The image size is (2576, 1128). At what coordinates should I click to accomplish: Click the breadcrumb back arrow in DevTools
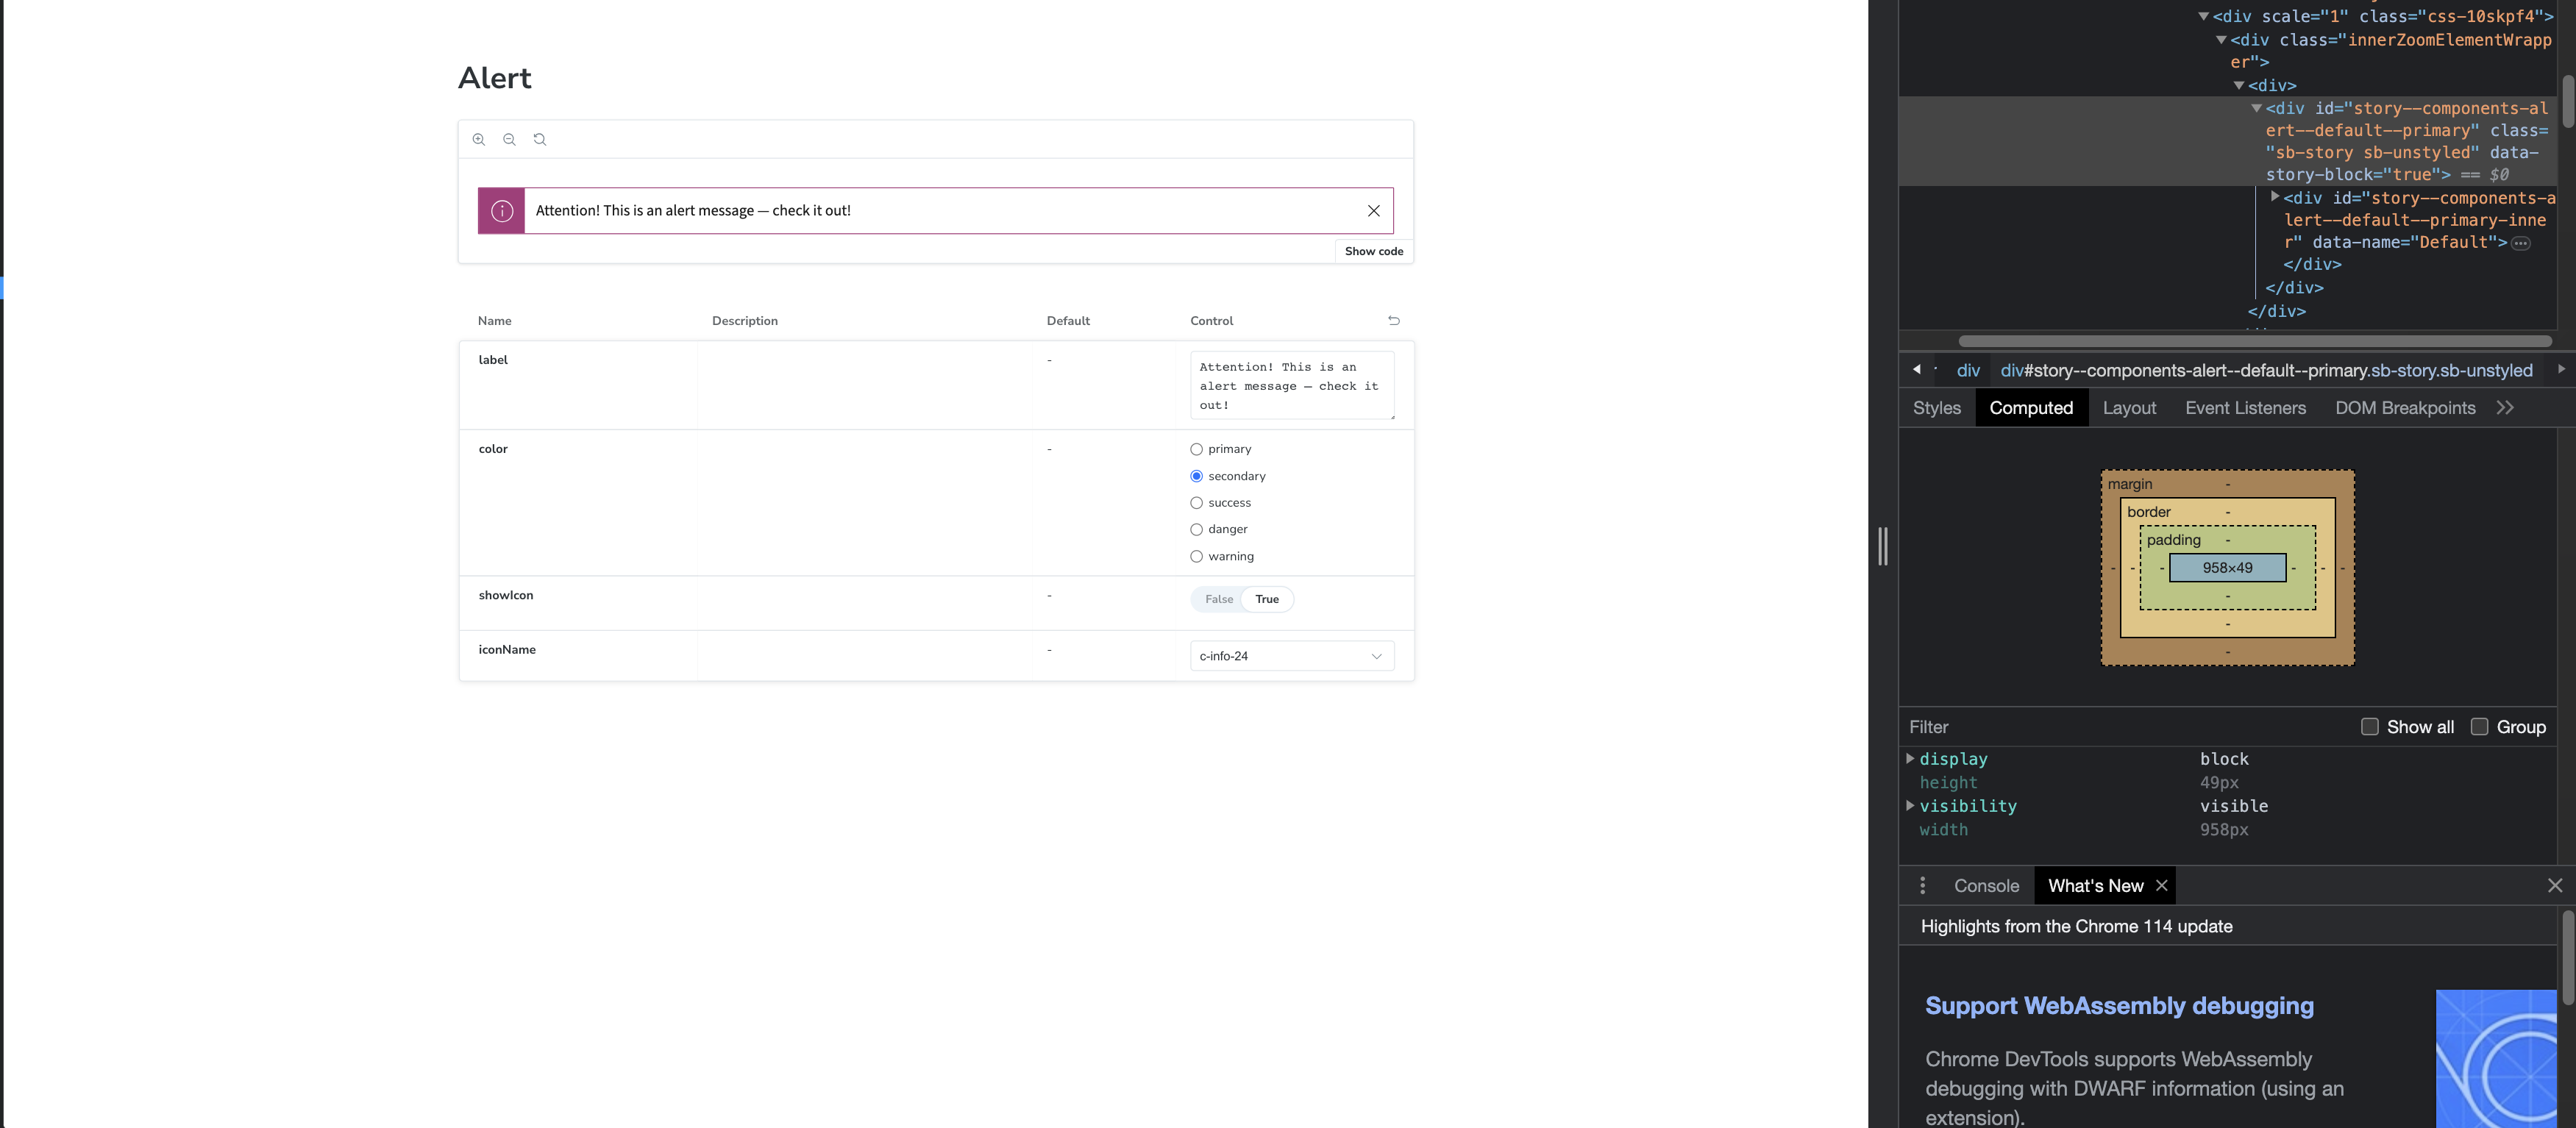point(1918,370)
